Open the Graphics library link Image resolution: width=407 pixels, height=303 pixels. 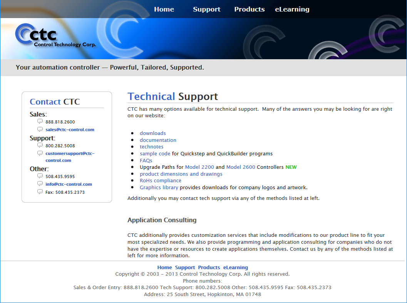coord(159,188)
